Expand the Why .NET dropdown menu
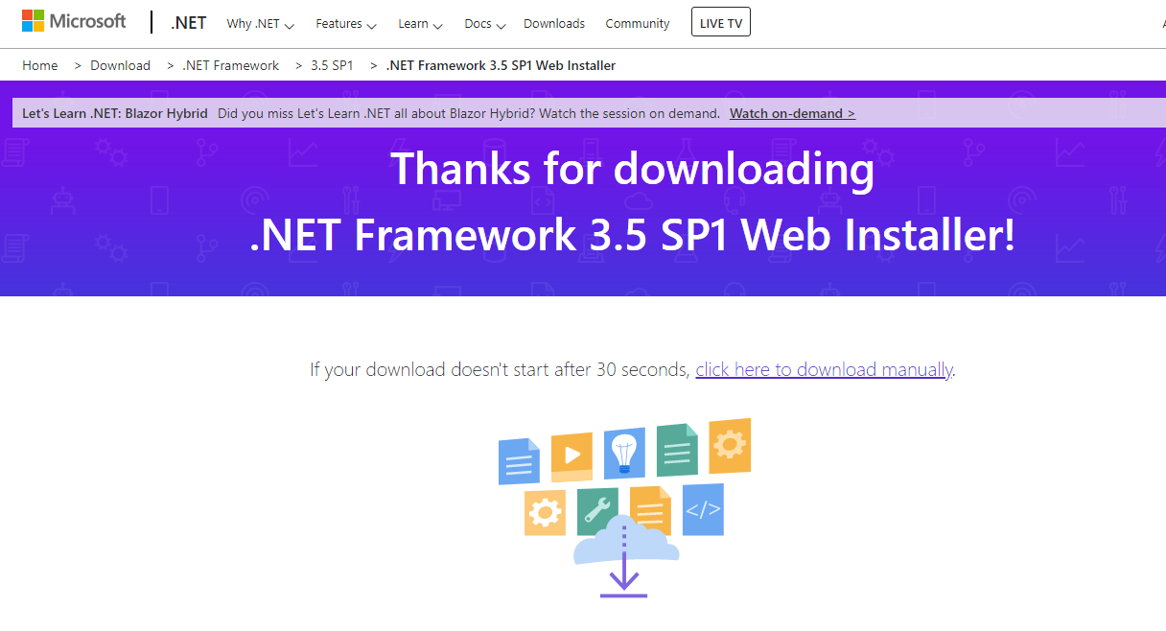Screen dimensions: 1166x631 (x=260, y=23)
